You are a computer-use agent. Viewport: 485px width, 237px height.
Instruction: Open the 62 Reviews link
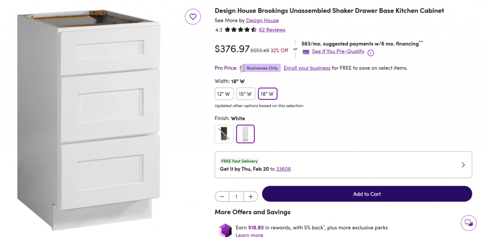272,30
